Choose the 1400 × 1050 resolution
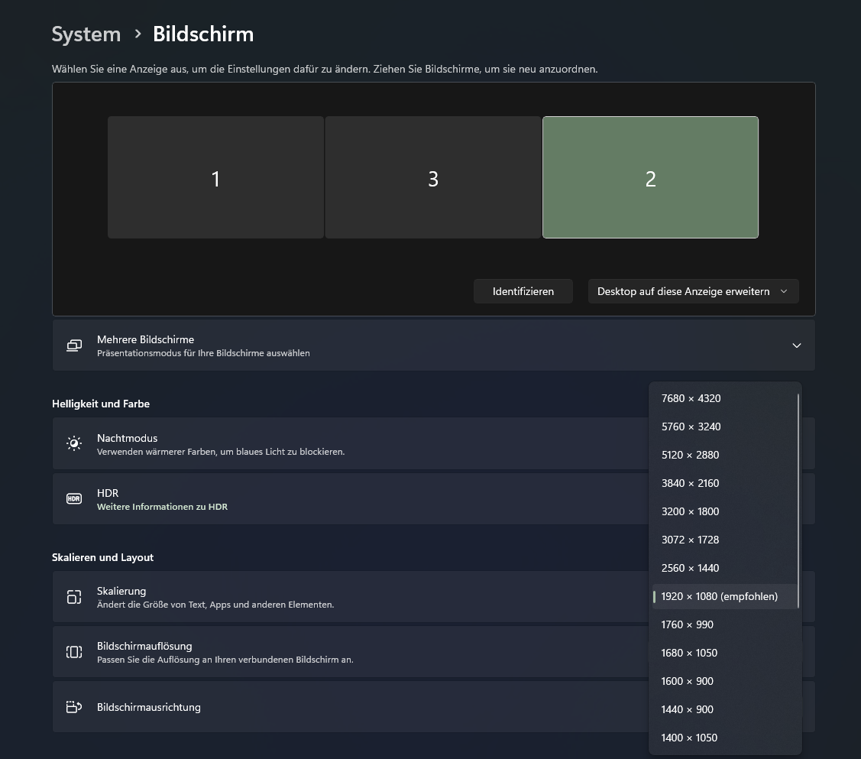The width and height of the screenshot is (861, 759). (x=689, y=738)
